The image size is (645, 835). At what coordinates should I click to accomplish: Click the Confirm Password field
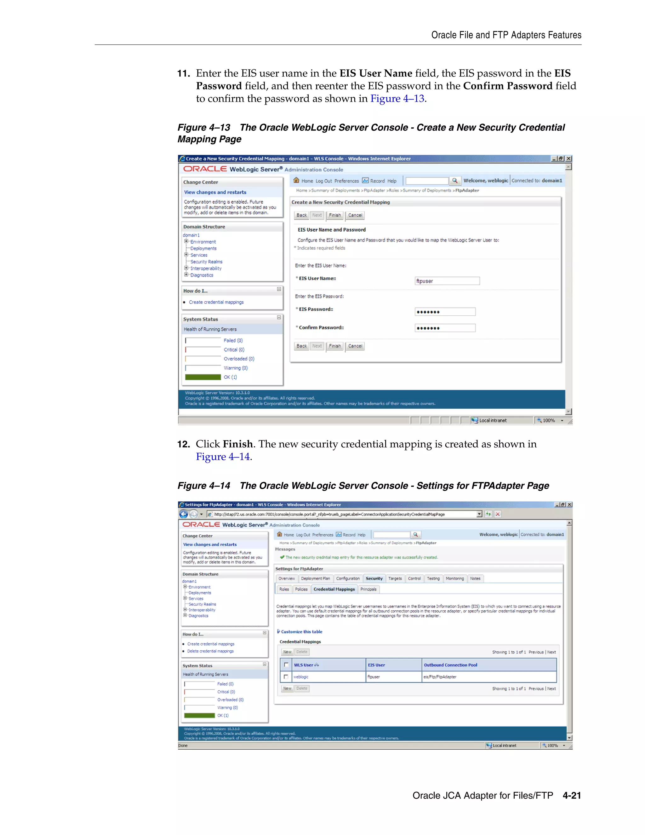pyautogui.click(x=445, y=328)
